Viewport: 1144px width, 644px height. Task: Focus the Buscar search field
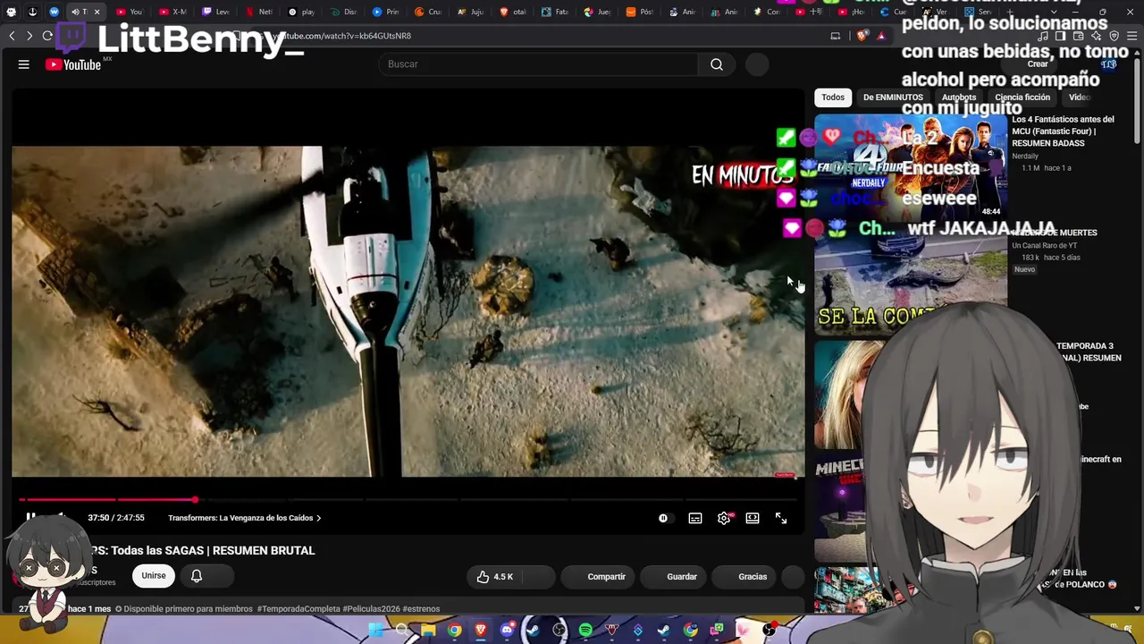(539, 64)
